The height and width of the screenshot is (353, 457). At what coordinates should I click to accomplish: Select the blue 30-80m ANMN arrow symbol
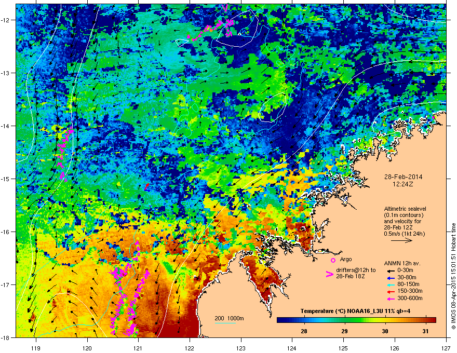pyautogui.click(x=391, y=278)
